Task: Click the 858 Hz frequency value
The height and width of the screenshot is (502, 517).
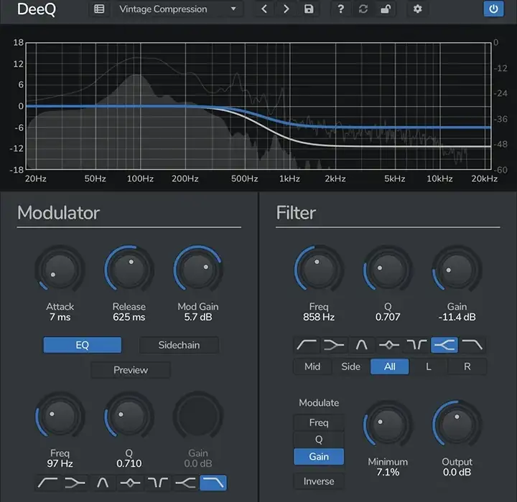Action: [x=319, y=317]
